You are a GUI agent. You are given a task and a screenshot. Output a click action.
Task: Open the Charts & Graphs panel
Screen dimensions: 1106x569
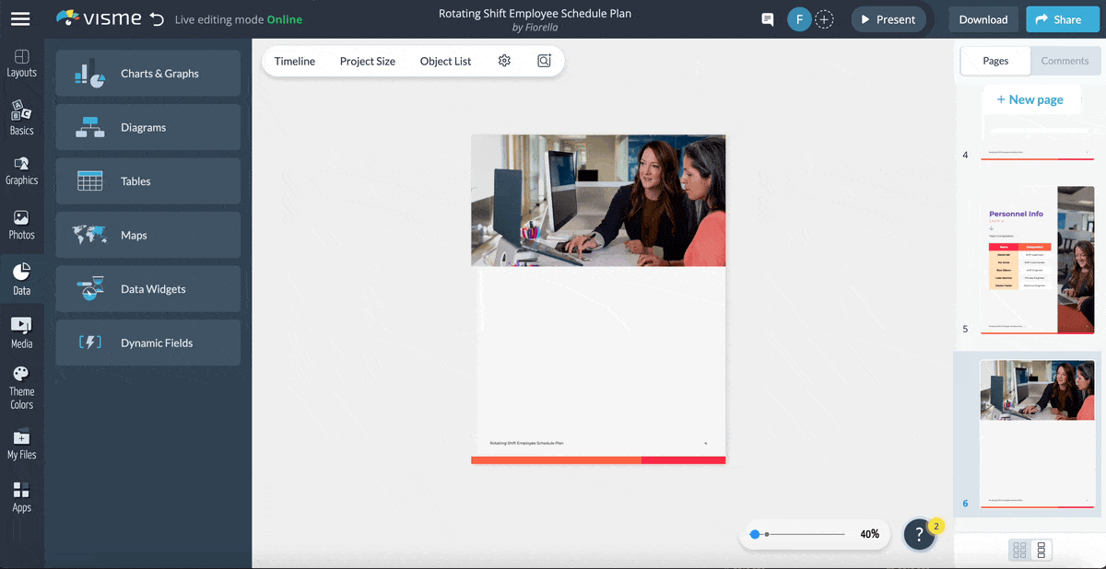pyautogui.click(x=147, y=74)
